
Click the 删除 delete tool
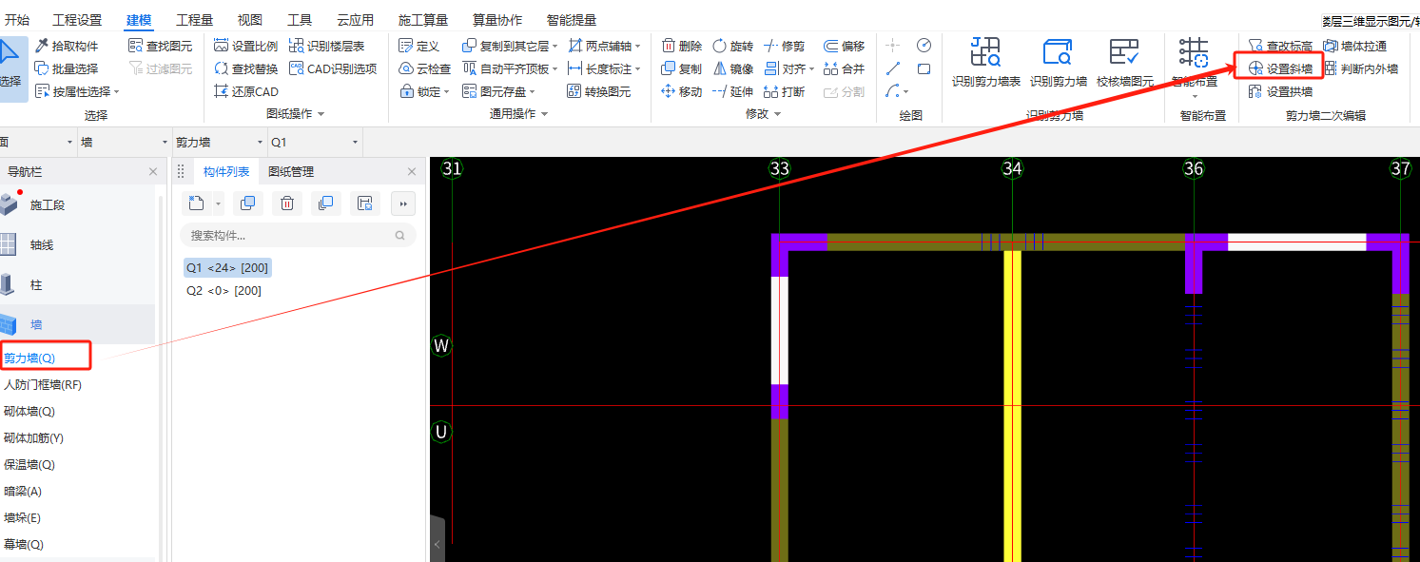(681, 46)
